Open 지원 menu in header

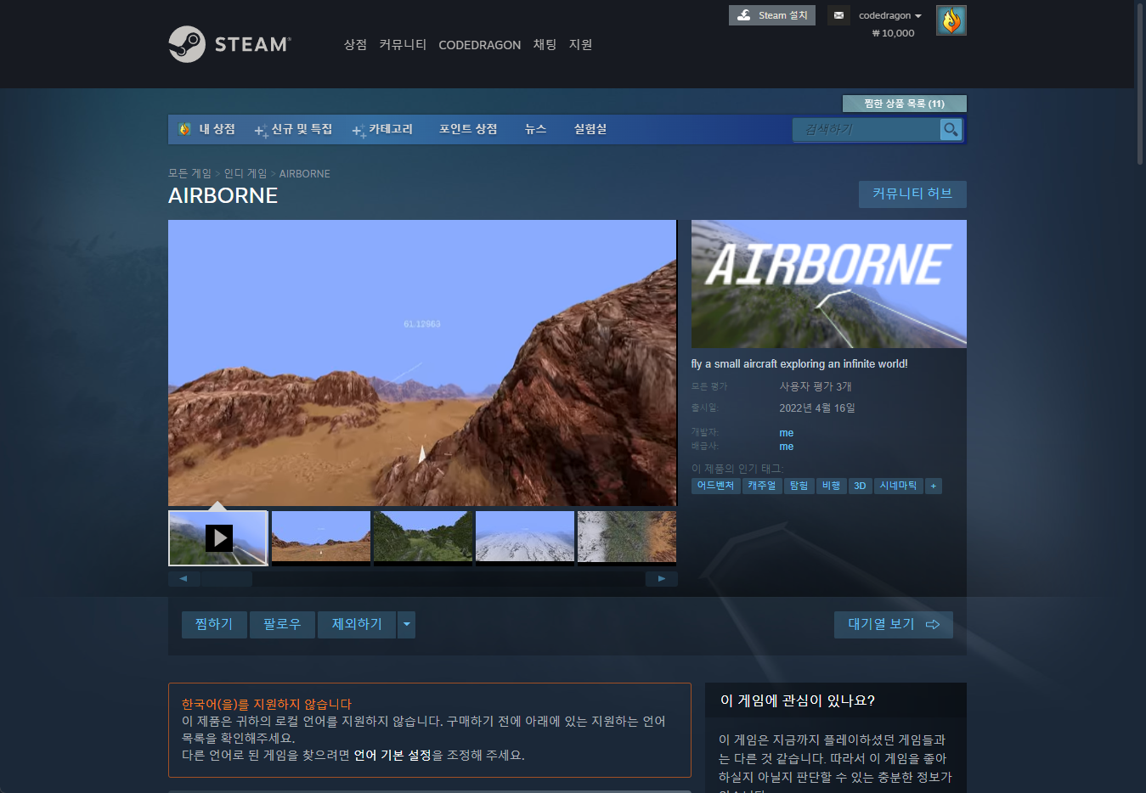click(x=580, y=44)
